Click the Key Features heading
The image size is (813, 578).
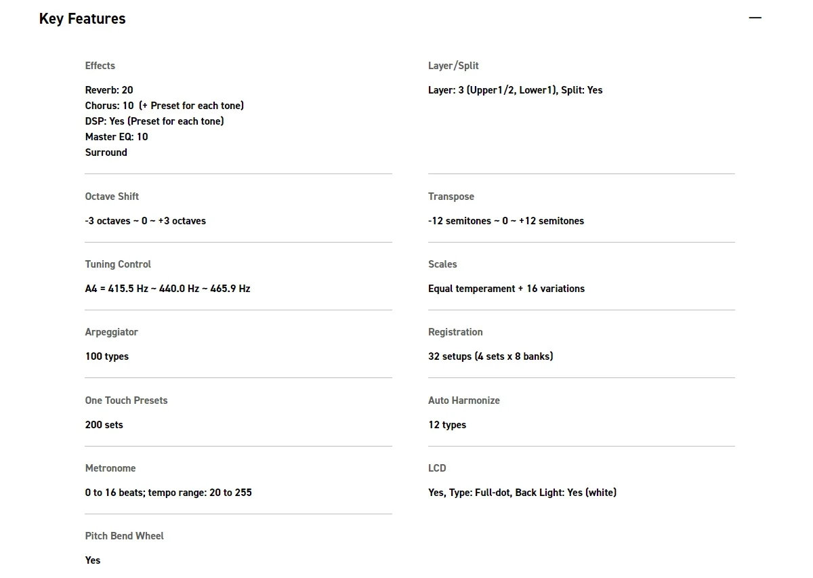pyautogui.click(x=83, y=19)
